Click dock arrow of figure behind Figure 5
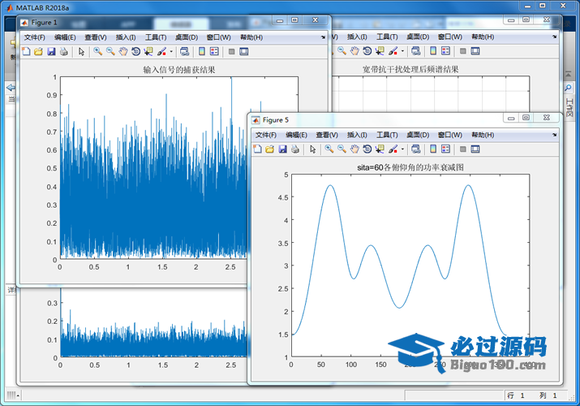The height and width of the screenshot is (406, 580). pyautogui.click(x=555, y=37)
